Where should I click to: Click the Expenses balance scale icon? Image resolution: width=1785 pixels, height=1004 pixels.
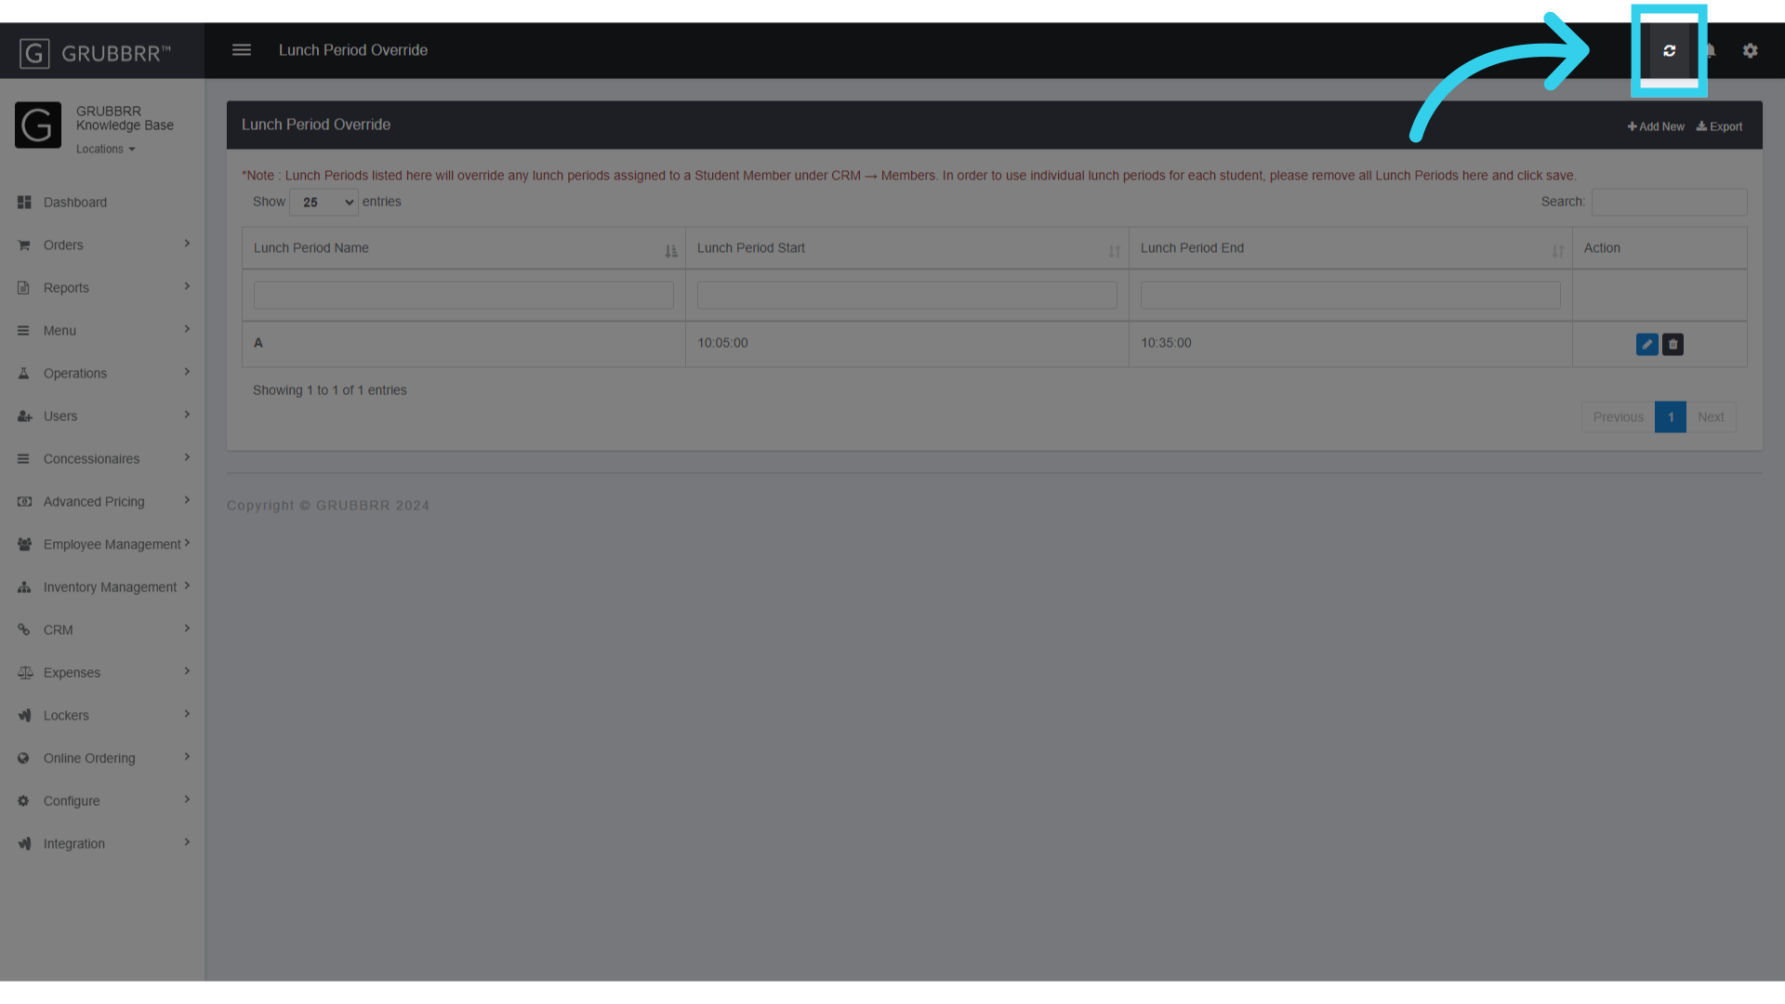click(25, 672)
